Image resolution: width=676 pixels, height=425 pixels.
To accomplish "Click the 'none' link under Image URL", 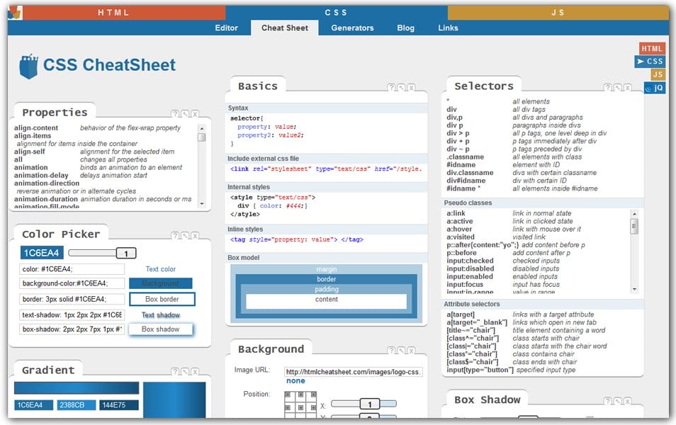I will [297, 380].
